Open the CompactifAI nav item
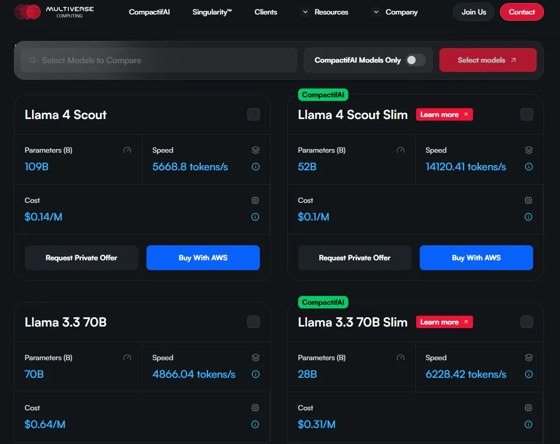 coord(149,12)
